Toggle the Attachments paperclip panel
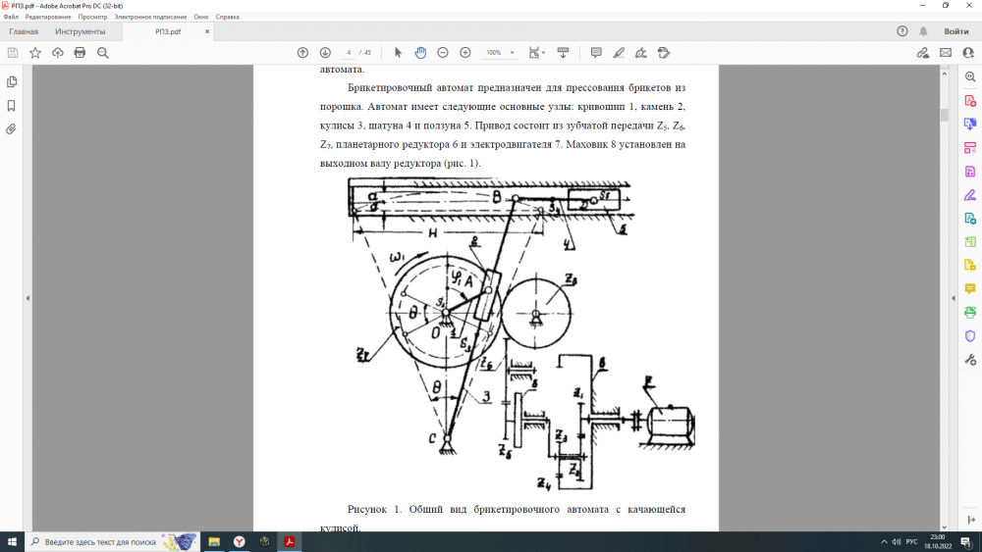This screenshot has height=552, width=982. click(x=12, y=128)
